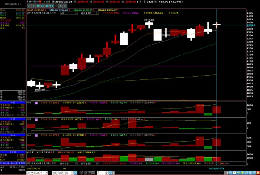Image resolution: width=260 pixels, height=175 pixels.
Task: Click 72084 holdings value in 法人 legend
Action: click(81, 135)
